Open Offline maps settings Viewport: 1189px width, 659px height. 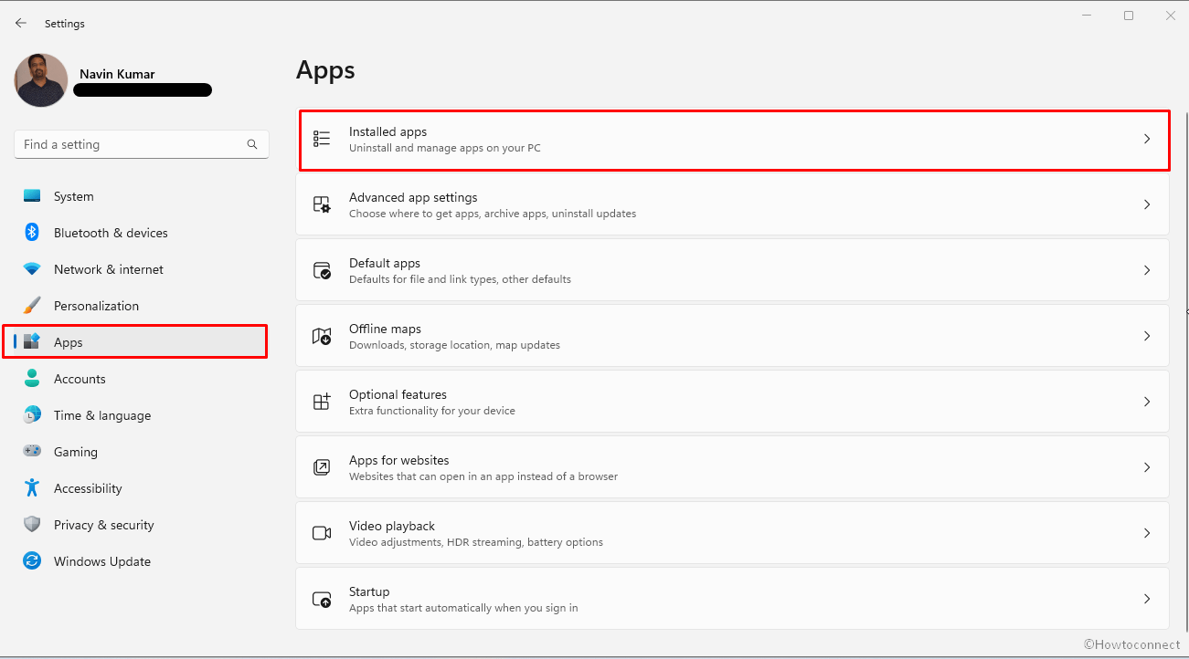tap(732, 336)
